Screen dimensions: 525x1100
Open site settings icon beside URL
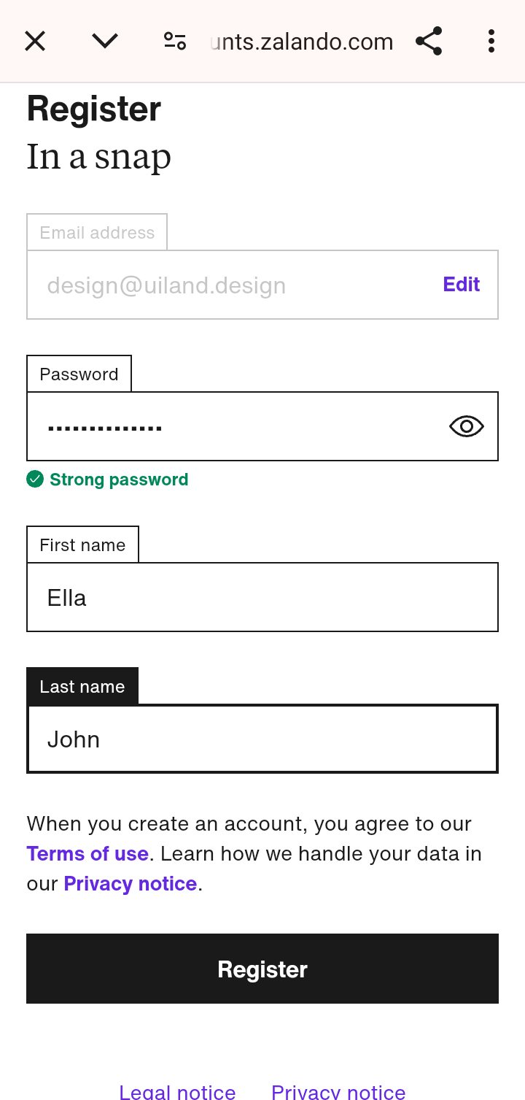pos(175,41)
